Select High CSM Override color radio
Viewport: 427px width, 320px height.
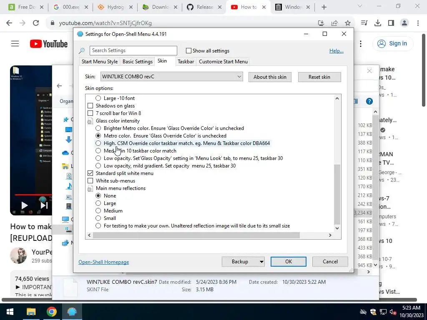[x=98, y=143]
